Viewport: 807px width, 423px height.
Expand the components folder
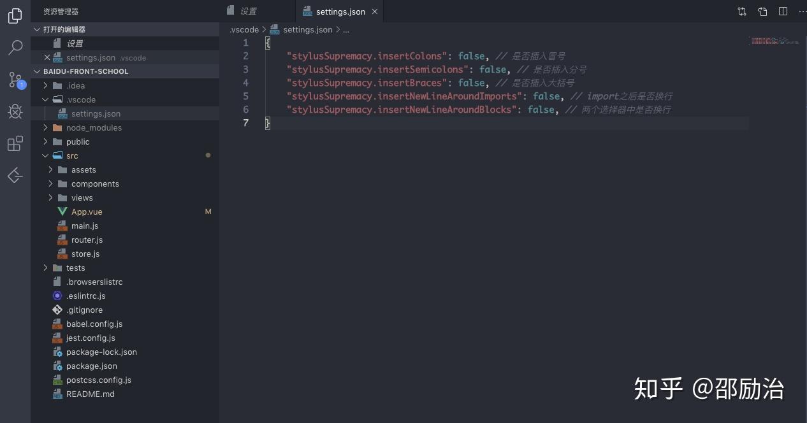[x=51, y=183]
